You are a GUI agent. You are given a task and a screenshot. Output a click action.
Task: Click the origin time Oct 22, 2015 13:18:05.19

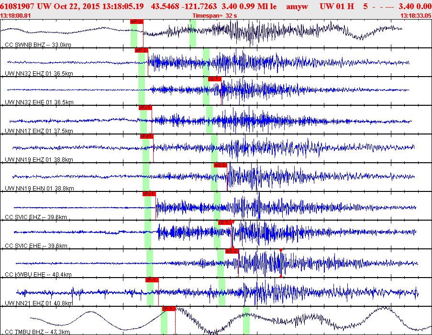coord(99,6)
